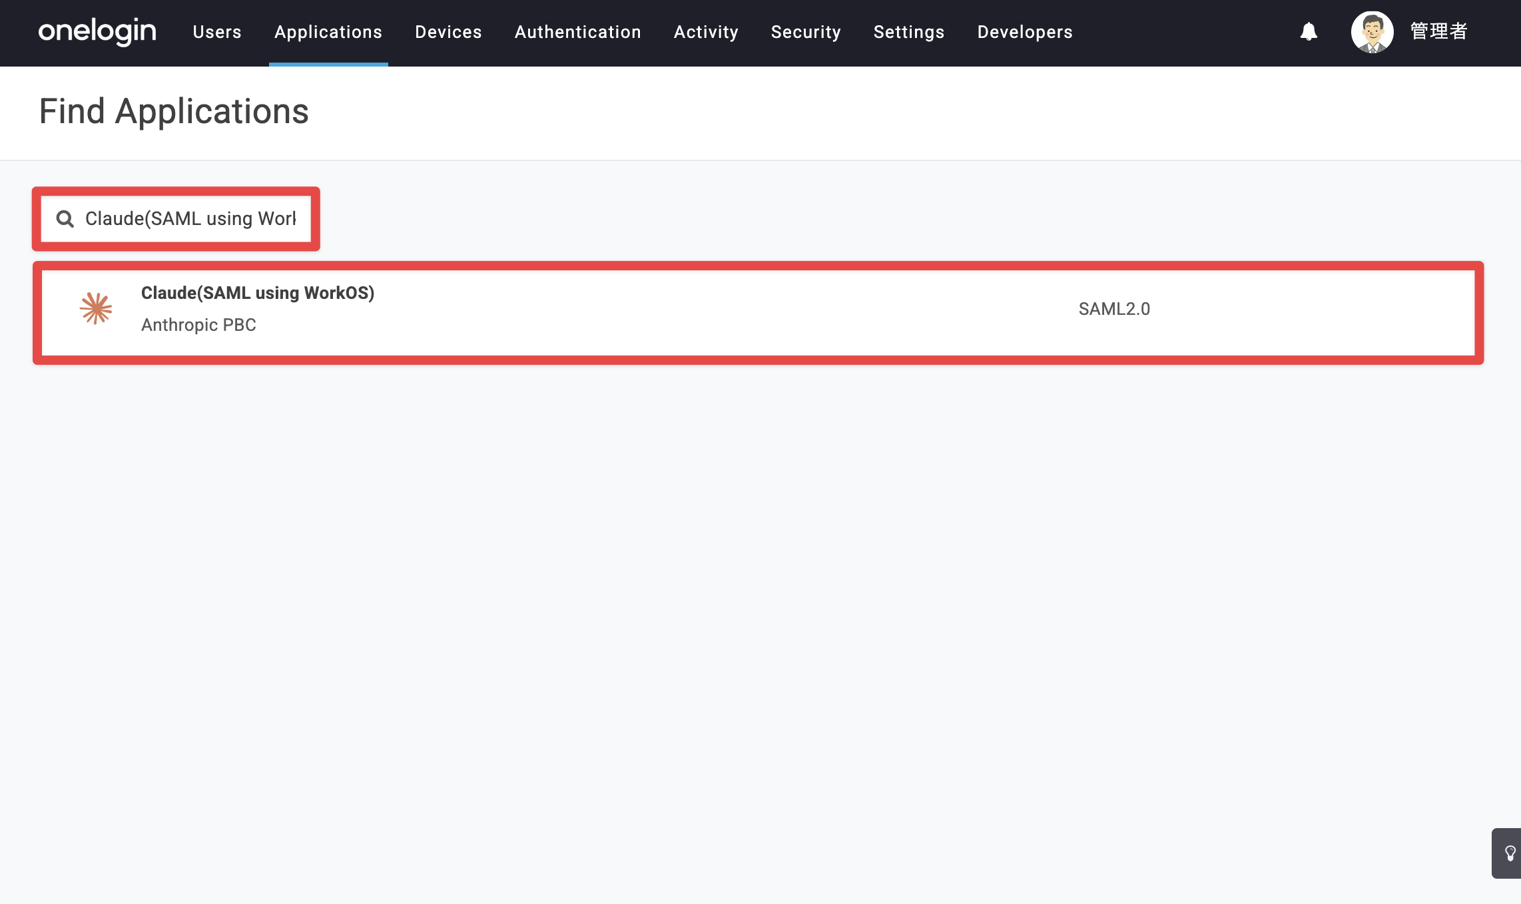Click the Claude starburst app icon
This screenshot has width=1521, height=904.
click(96, 308)
